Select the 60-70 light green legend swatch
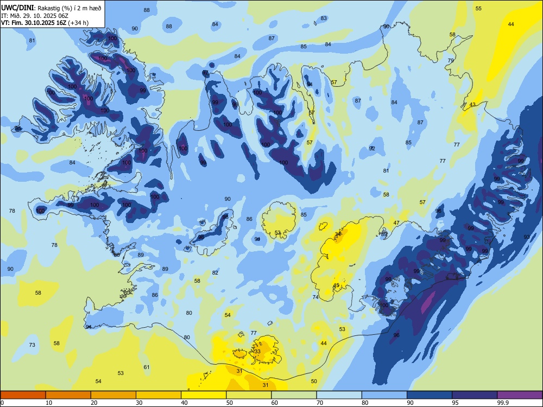The height and width of the screenshot is (407, 543). click(294, 395)
